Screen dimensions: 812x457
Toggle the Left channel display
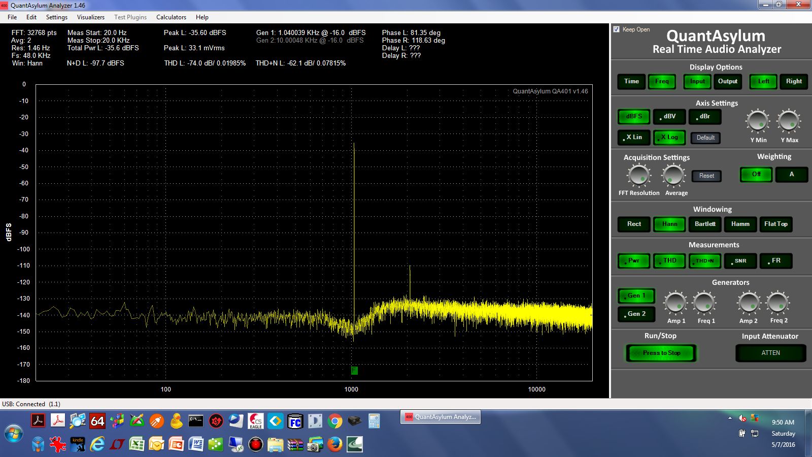coord(763,81)
